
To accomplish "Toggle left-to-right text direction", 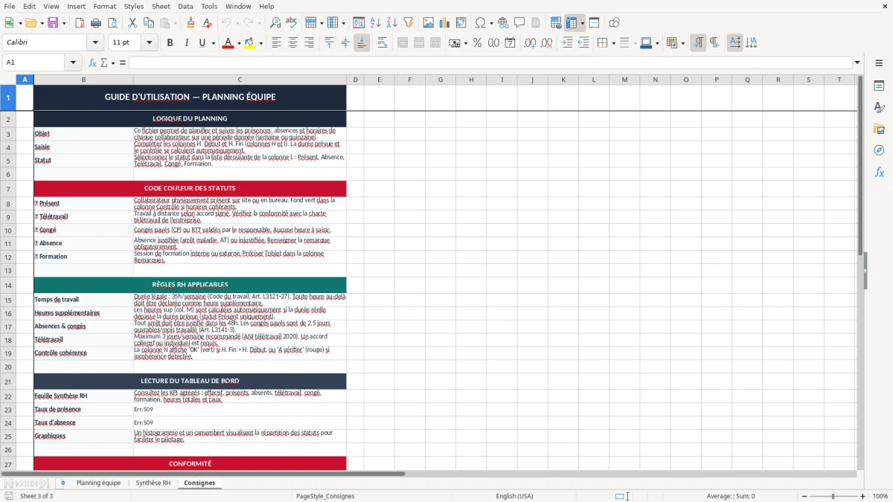I will 698,43.
